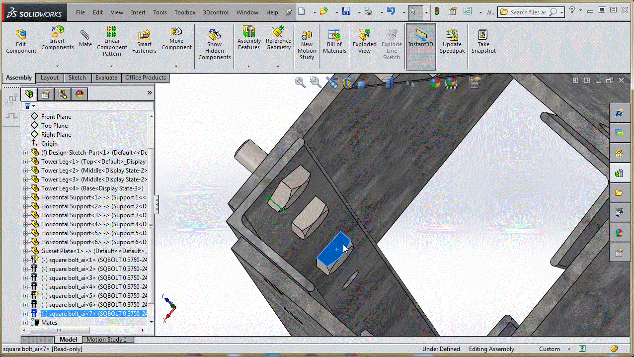Switch to Motion Study 1 tab
The width and height of the screenshot is (634, 357).
106,340
